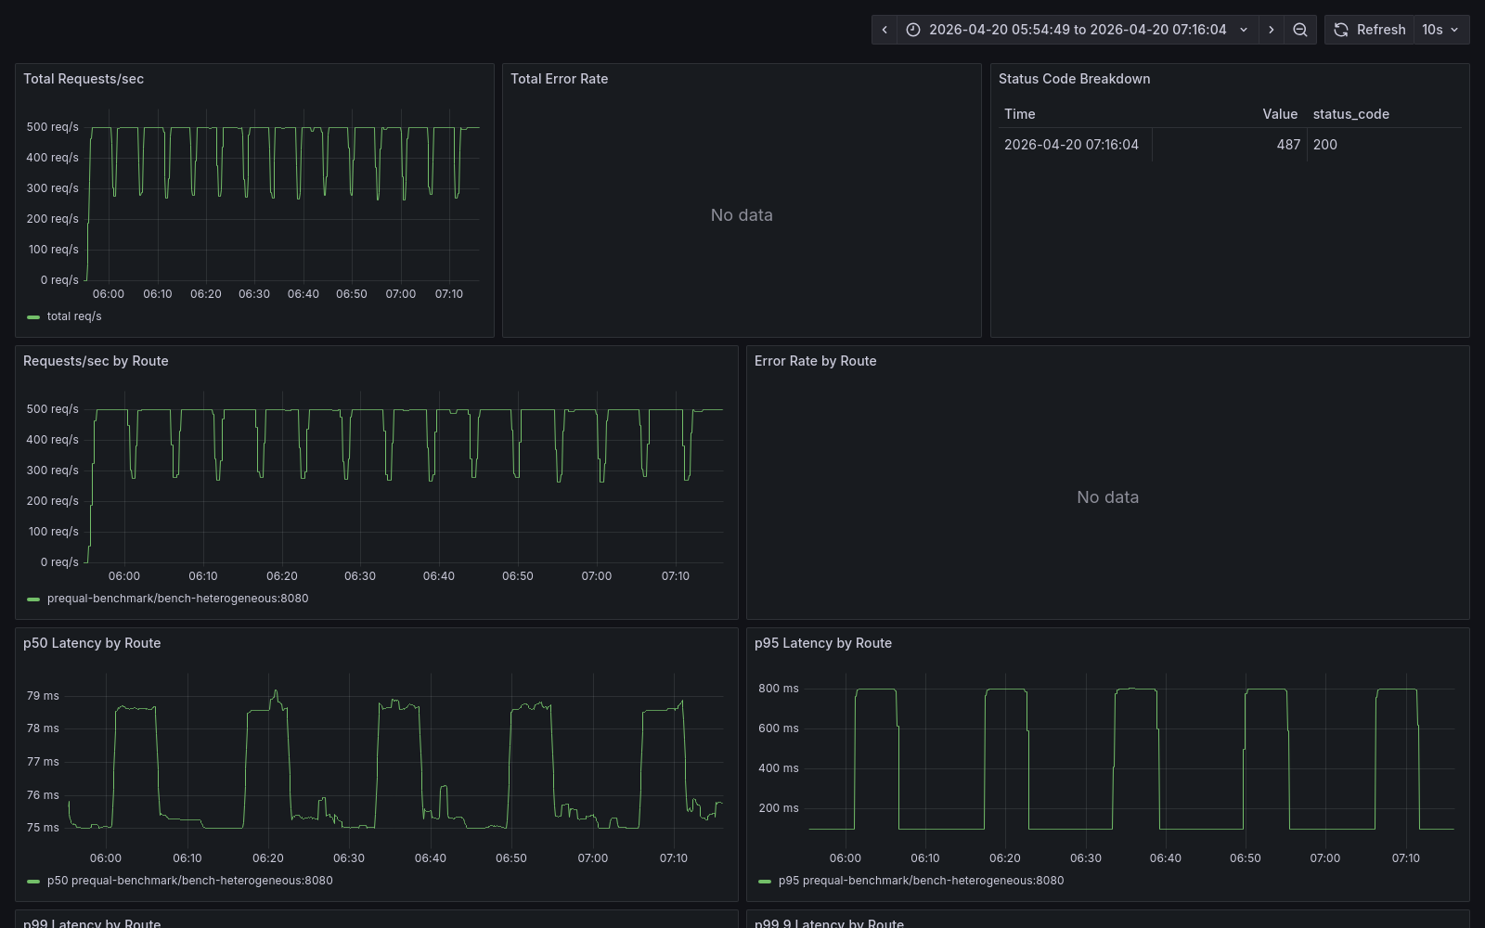Toggle the p50 bench-heterogeneous legend series

click(x=190, y=881)
